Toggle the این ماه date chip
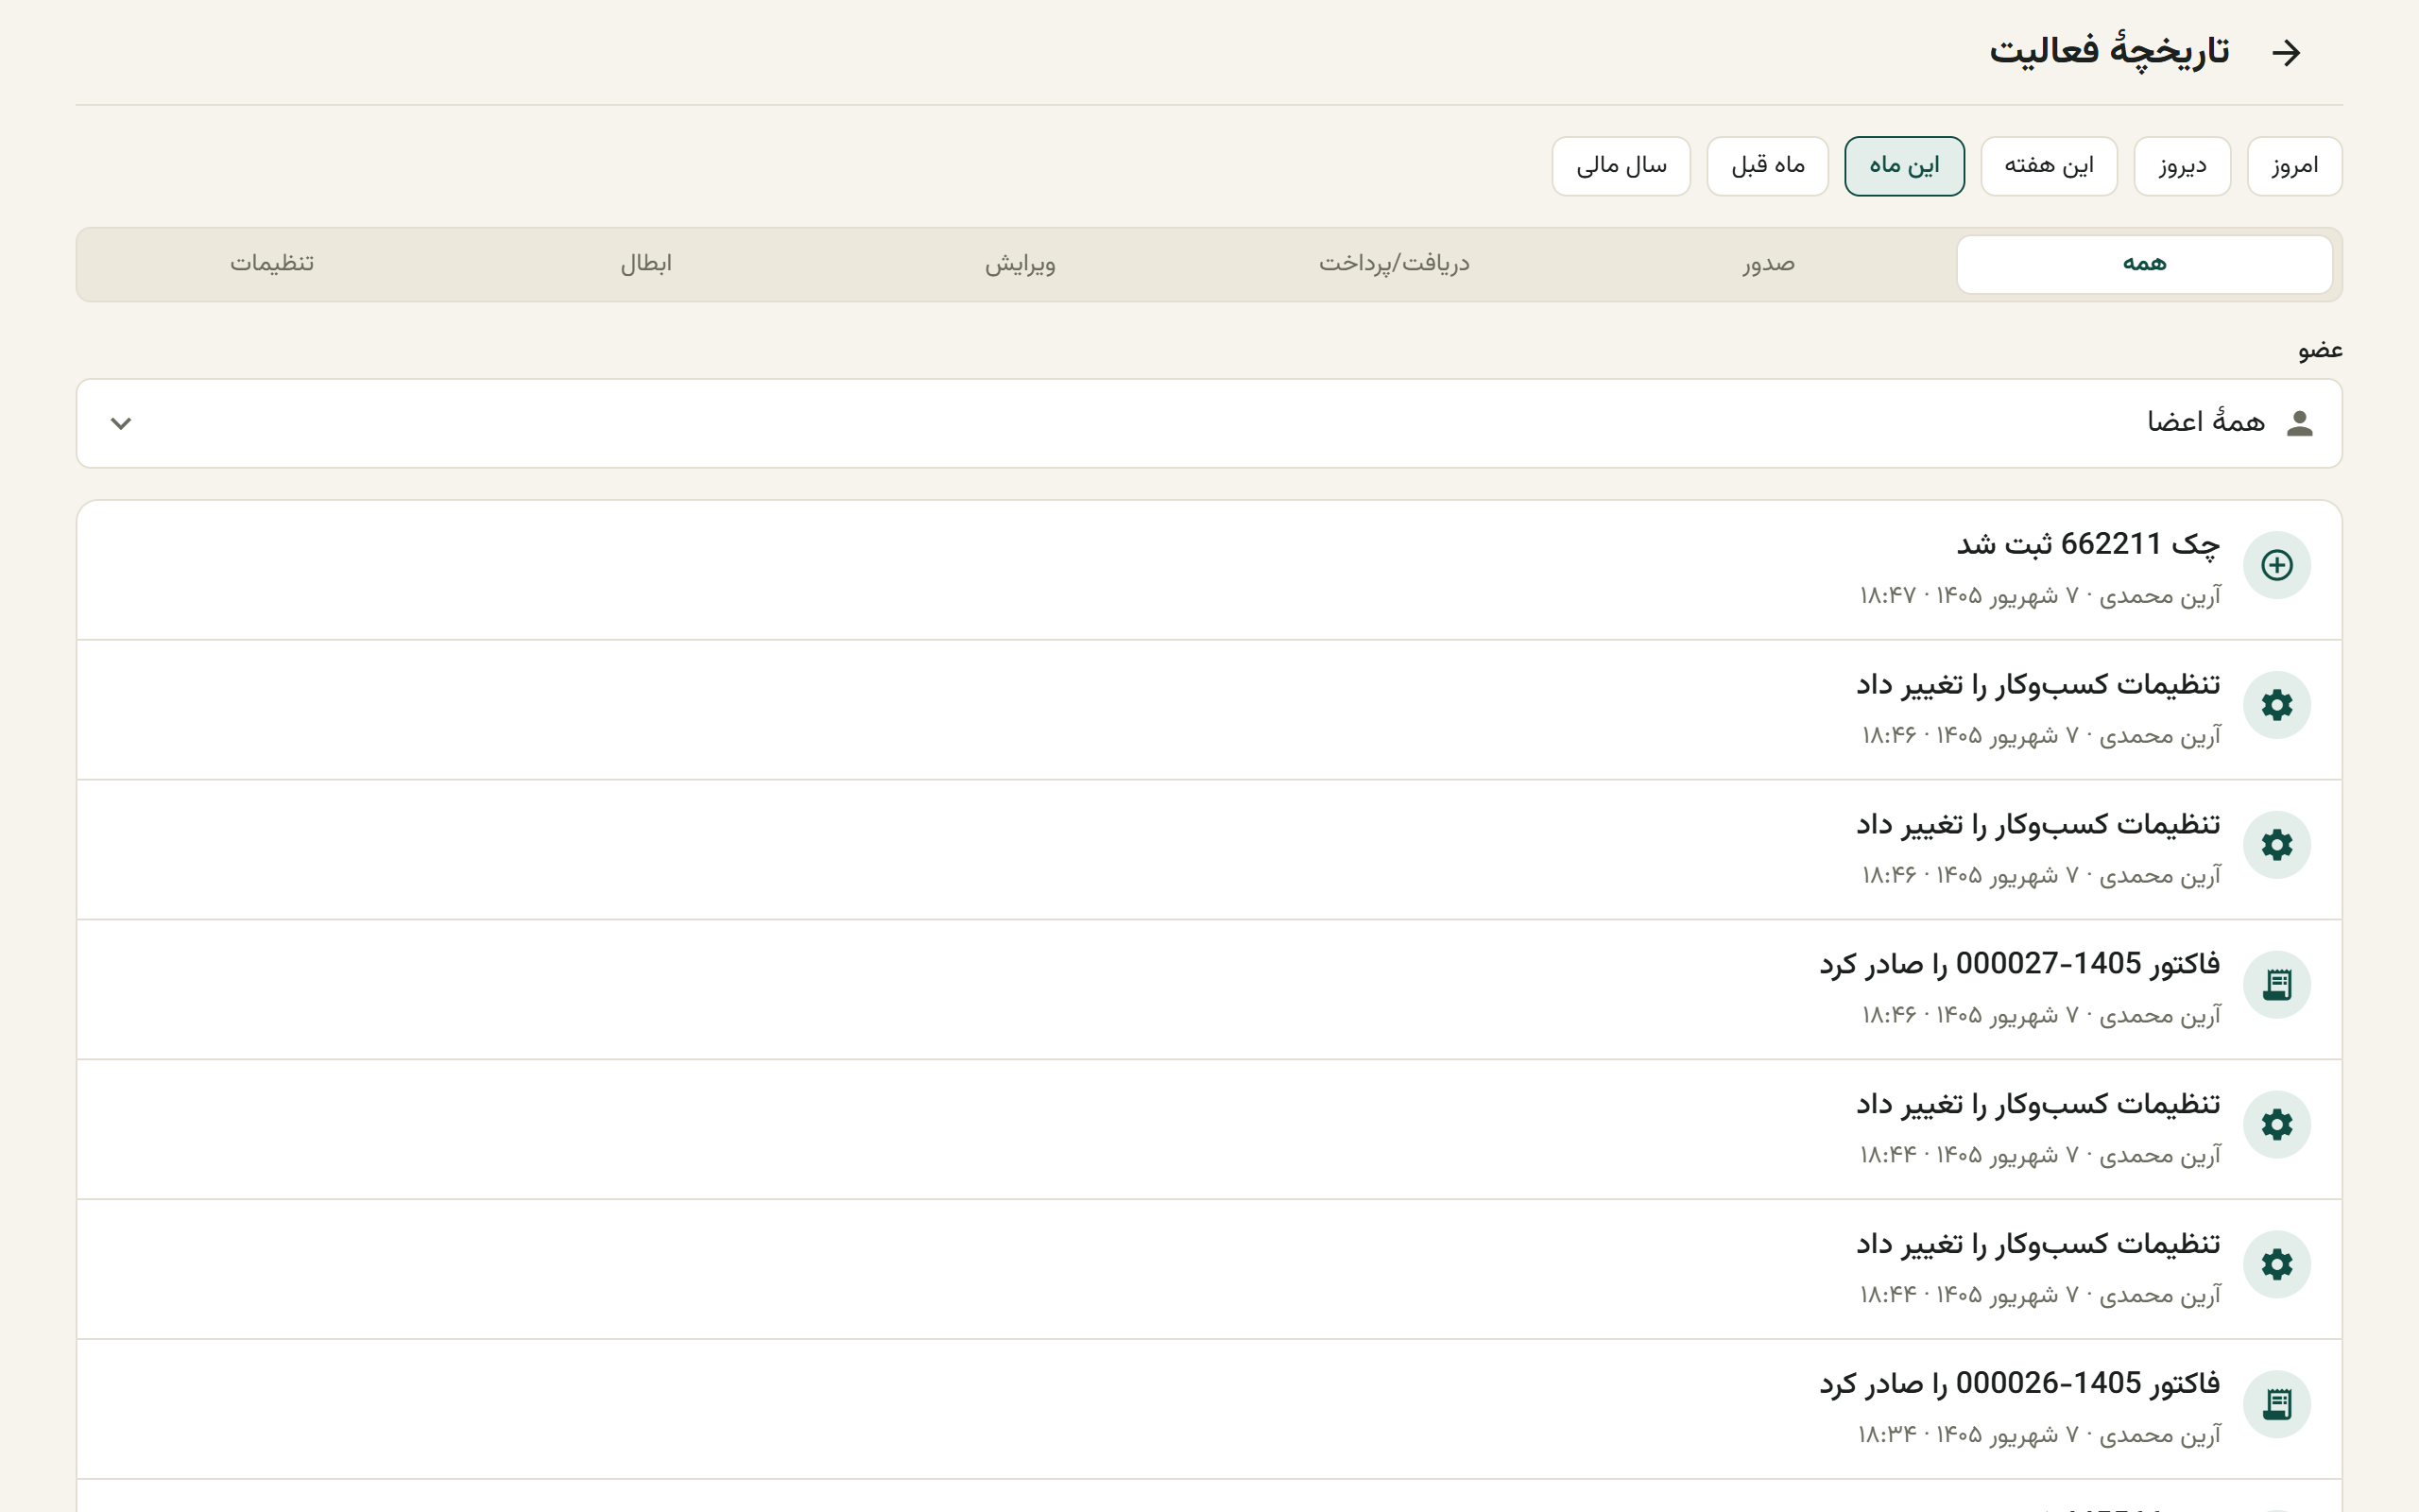Screen dimensions: 2419x1512 1904,166
